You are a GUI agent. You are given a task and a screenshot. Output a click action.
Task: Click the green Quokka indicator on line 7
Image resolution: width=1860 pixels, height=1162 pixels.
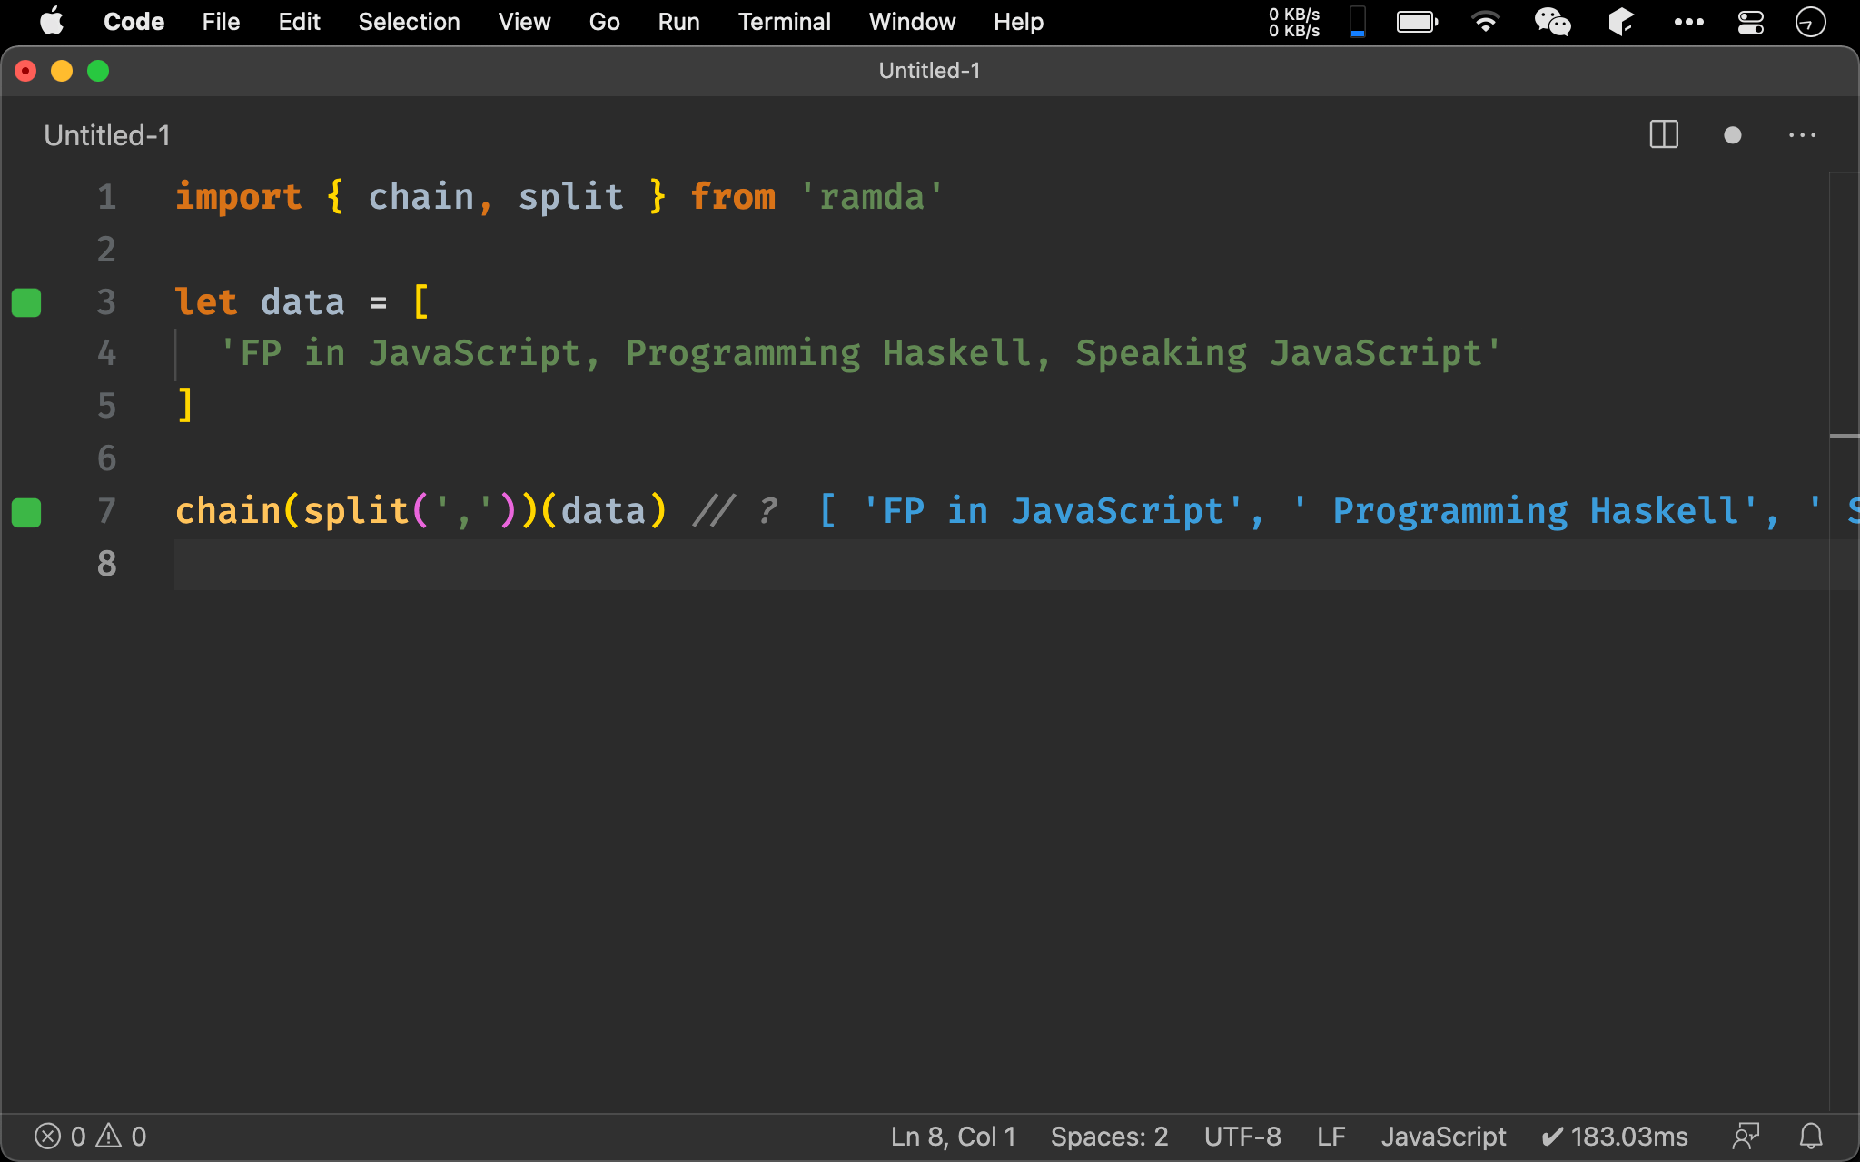(x=26, y=512)
